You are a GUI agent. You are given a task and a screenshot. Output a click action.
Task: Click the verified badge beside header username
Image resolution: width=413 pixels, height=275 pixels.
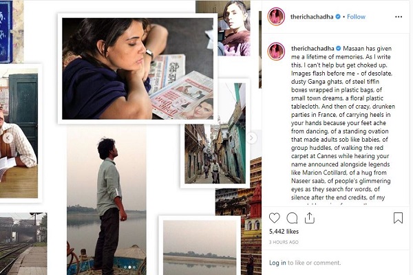click(338, 16)
